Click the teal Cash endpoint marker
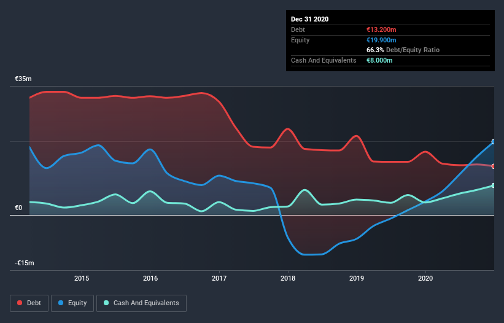Viewport: 504px width, 323px height. (494, 185)
